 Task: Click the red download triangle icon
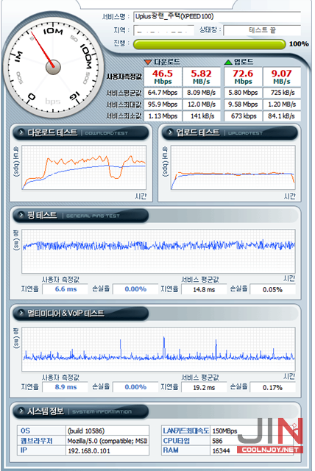point(148,62)
